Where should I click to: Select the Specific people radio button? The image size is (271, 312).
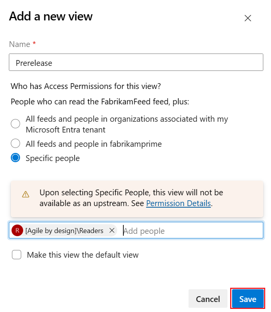point(15,158)
